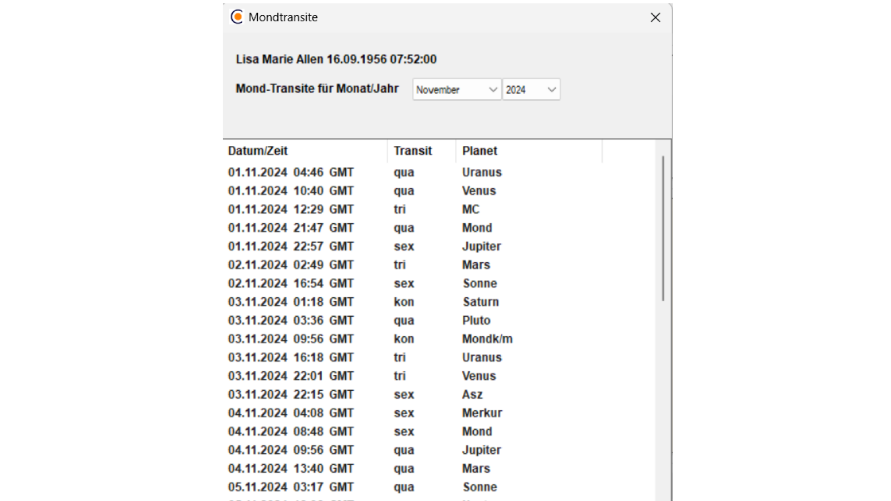Click the vertical scrollbar thumb in transit list
The width and height of the screenshot is (891, 501).
tap(663, 229)
